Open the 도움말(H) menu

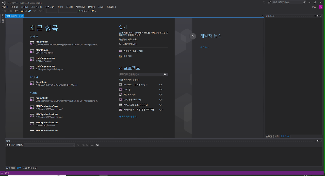click(111, 7)
